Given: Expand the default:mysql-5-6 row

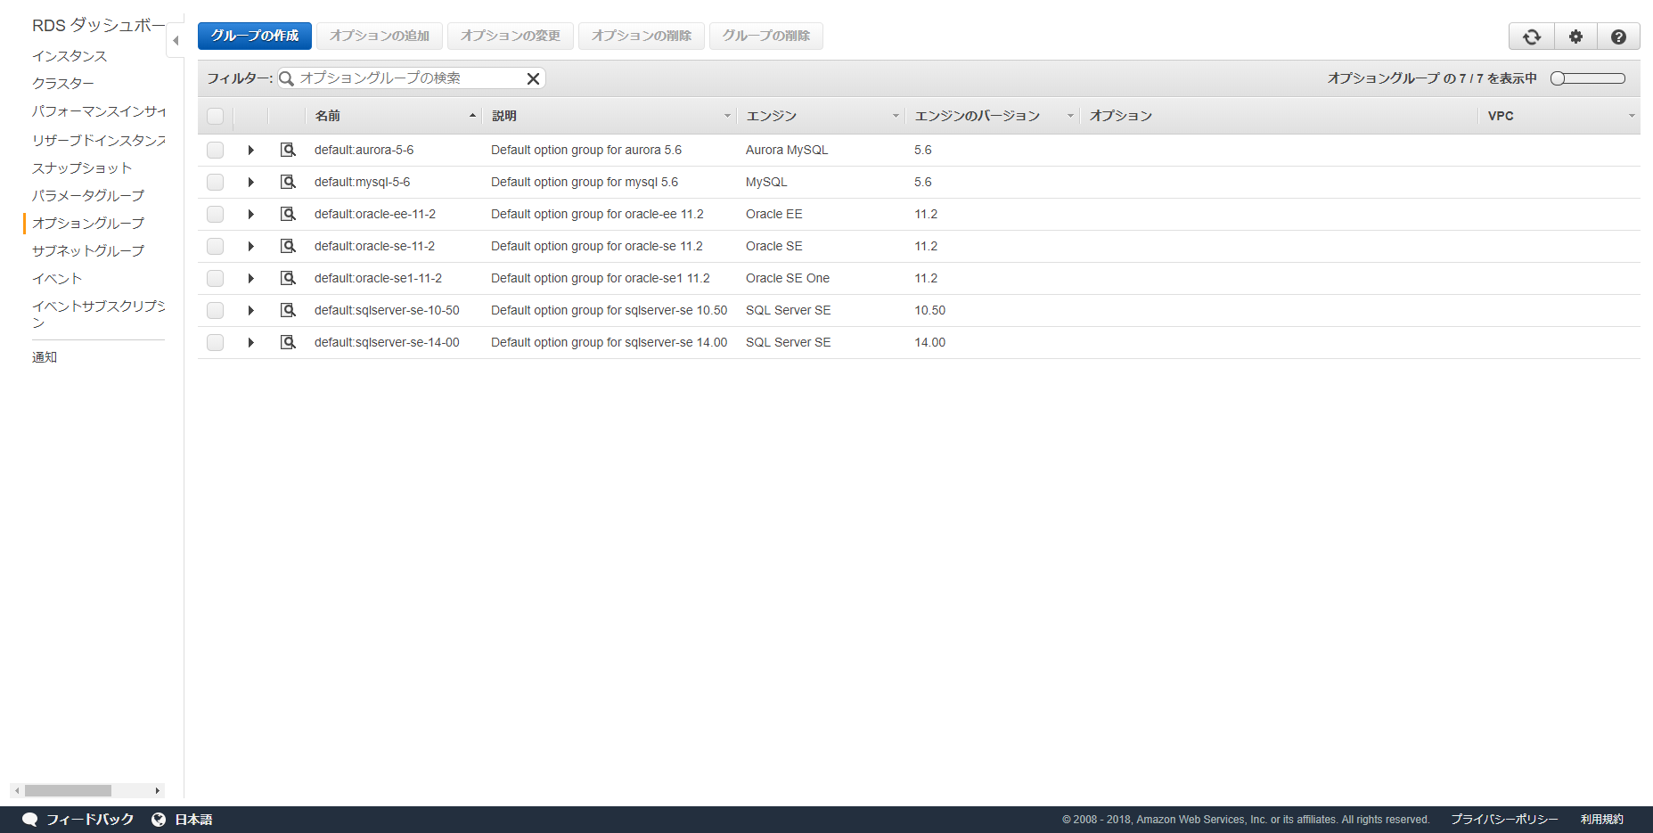Looking at the screenshot, I should 251,182.
